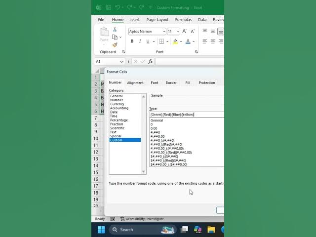Click the Save icon in title bar
The width and height of the screenshot is (316, 237).
(109, 7)
